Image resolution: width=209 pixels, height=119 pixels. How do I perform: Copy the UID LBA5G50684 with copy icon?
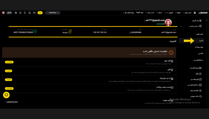[x=130, y=32]
